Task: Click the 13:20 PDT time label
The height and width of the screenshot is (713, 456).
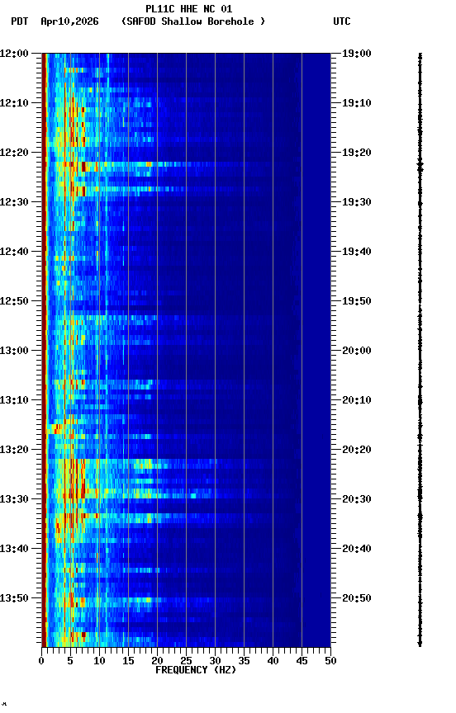Action: point(14,450)
